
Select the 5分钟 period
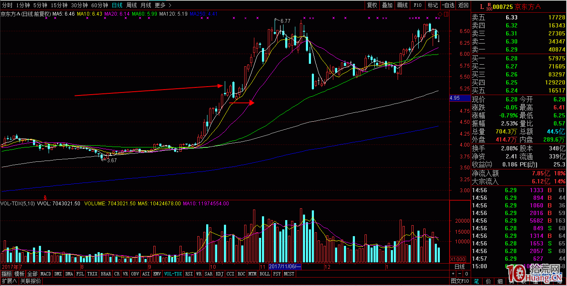40,5
